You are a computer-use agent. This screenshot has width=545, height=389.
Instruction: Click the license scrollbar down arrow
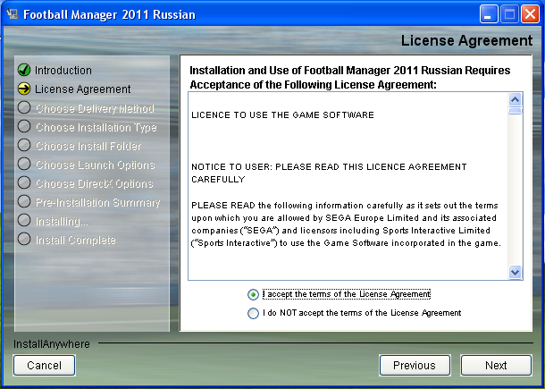(x=515, y=272)
